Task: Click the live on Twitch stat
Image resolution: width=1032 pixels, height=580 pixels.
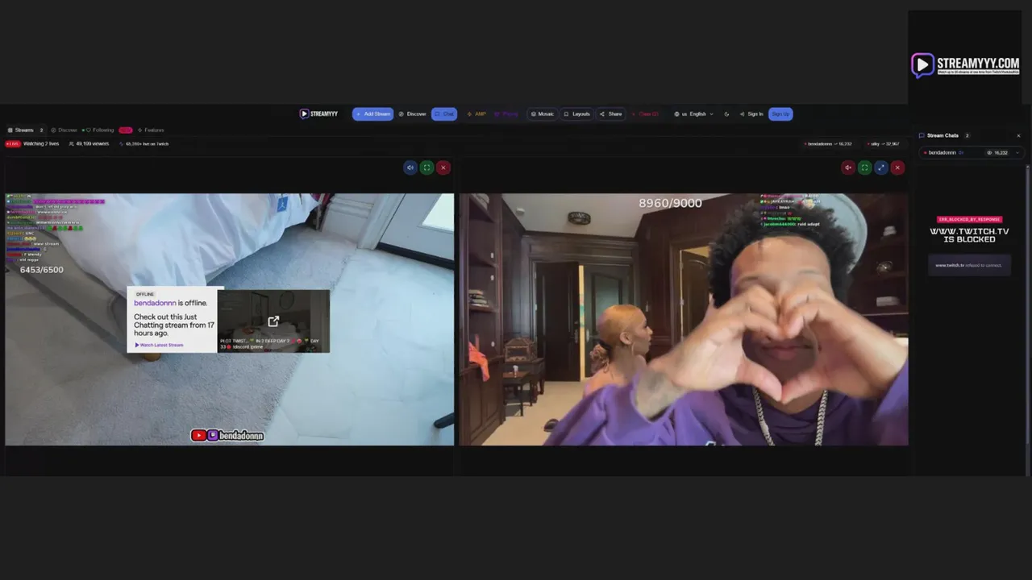Action: coord(144,143)
